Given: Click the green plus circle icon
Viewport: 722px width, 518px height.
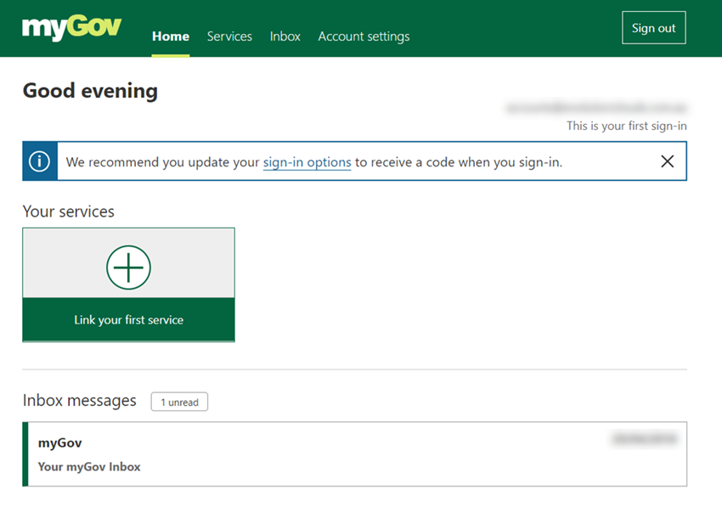Looking at the screenshot, I should point(128,267).
